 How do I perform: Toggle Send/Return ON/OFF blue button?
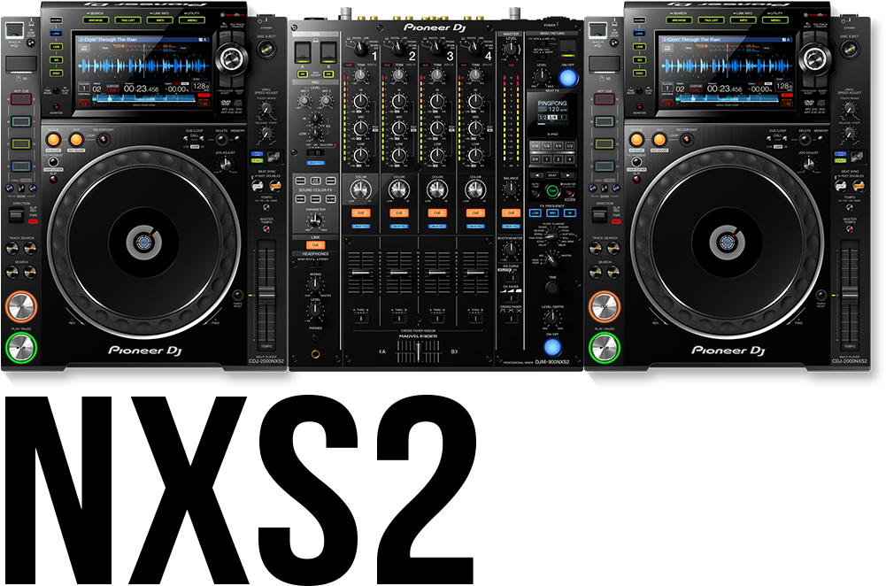(x=568, y=78)
